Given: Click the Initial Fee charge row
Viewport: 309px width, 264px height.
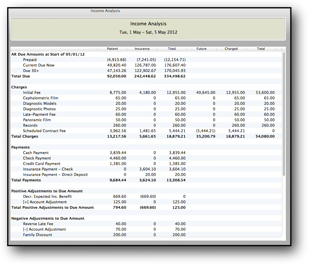Looking at the screenshot, I should pos(146,92).
